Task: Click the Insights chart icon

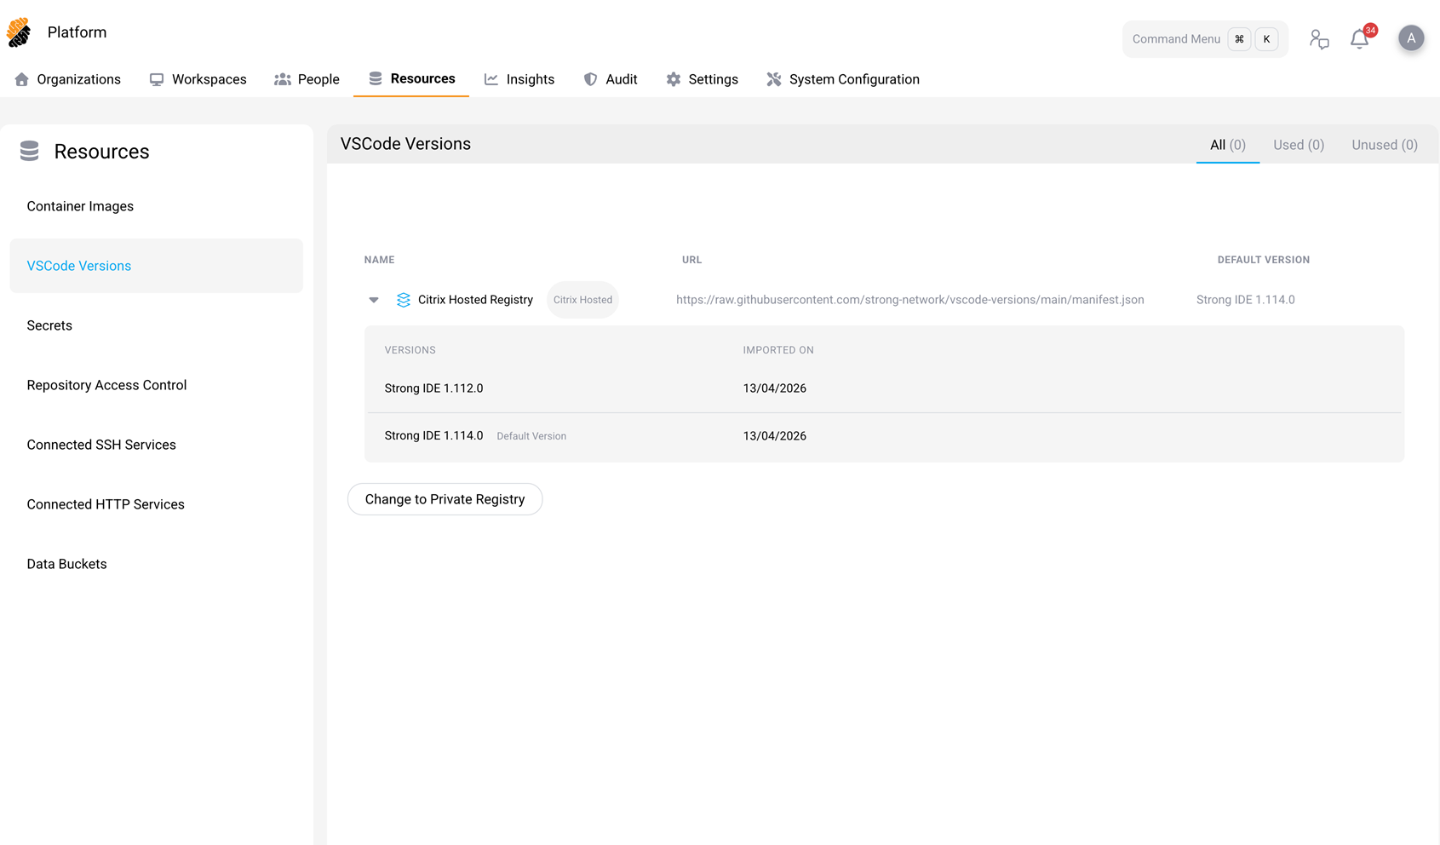Action: [491, 79]
